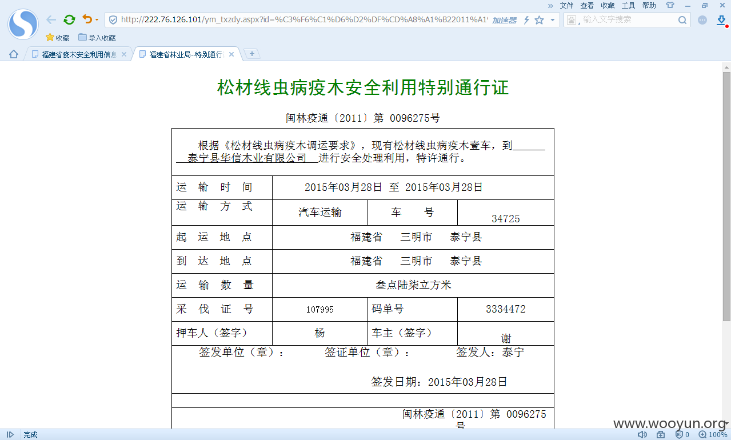Click the toolbox icon in the status bar

click(661, 434)
